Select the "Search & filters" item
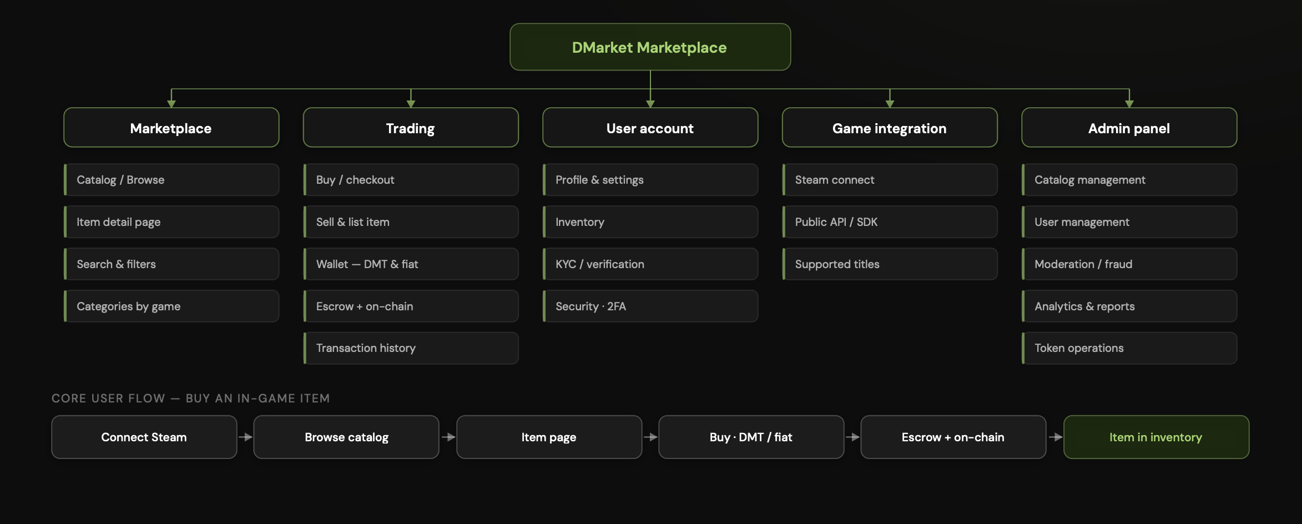The width and height of the screenshot is (1302, 524). tap(171, 264)
